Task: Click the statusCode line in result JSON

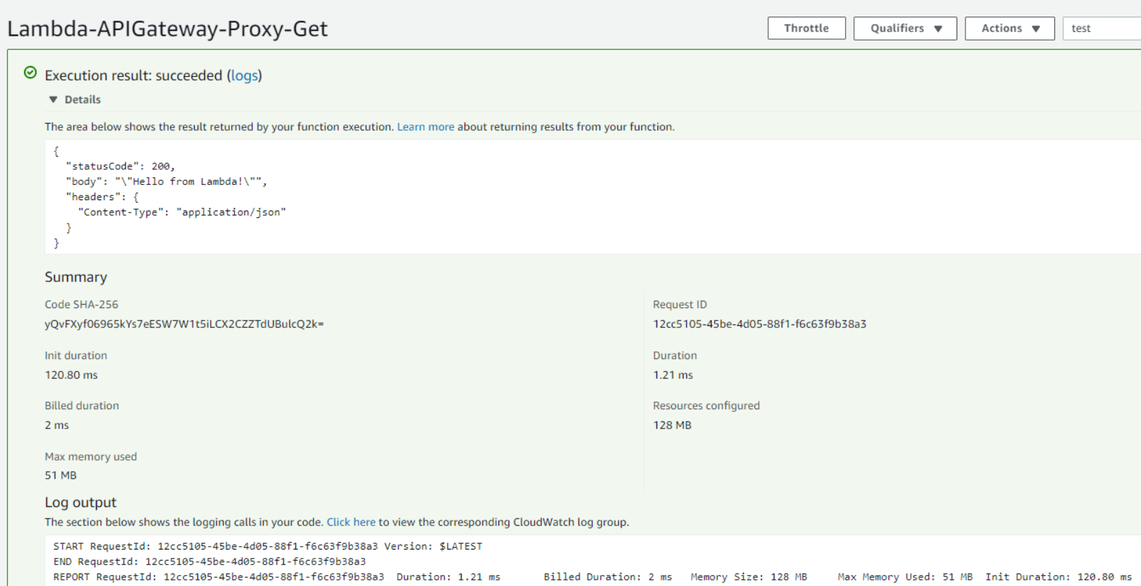Action: [x=120, y=166]
